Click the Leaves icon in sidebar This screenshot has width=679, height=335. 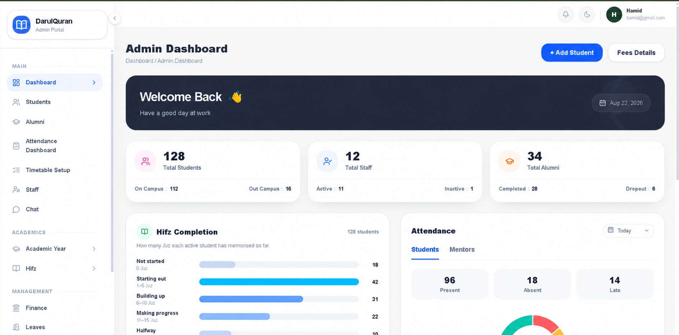(x=16, y=327)
